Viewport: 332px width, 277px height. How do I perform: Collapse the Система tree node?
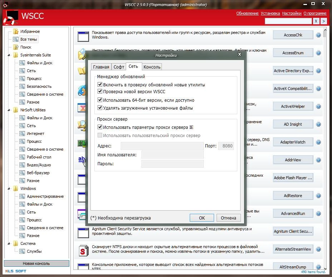(x=9, y=243)
